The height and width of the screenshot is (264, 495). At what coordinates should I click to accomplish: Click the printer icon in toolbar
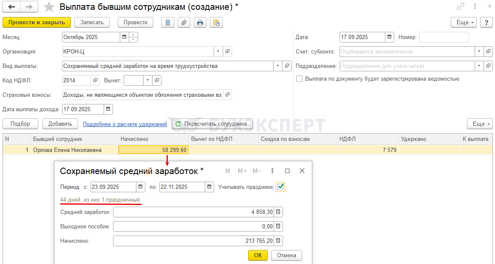pos(200,22)
